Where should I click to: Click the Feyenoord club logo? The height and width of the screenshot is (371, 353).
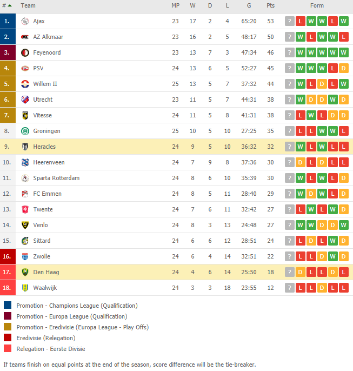[x=25, y=52]
